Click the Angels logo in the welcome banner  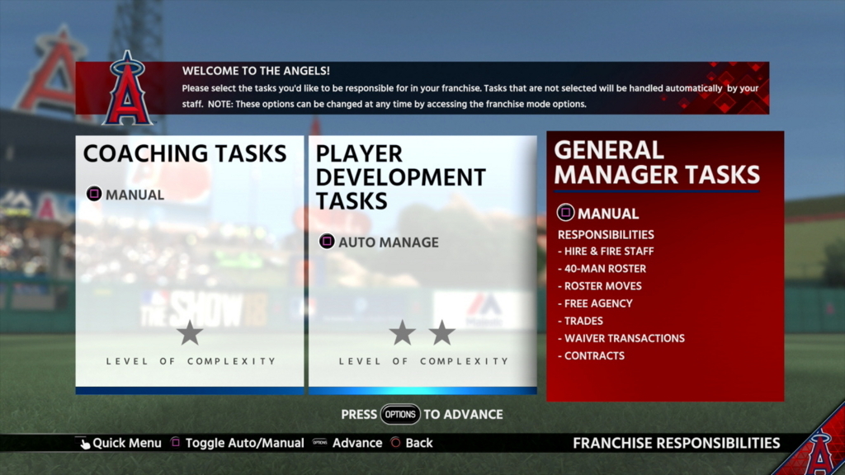tap(127, 88)
